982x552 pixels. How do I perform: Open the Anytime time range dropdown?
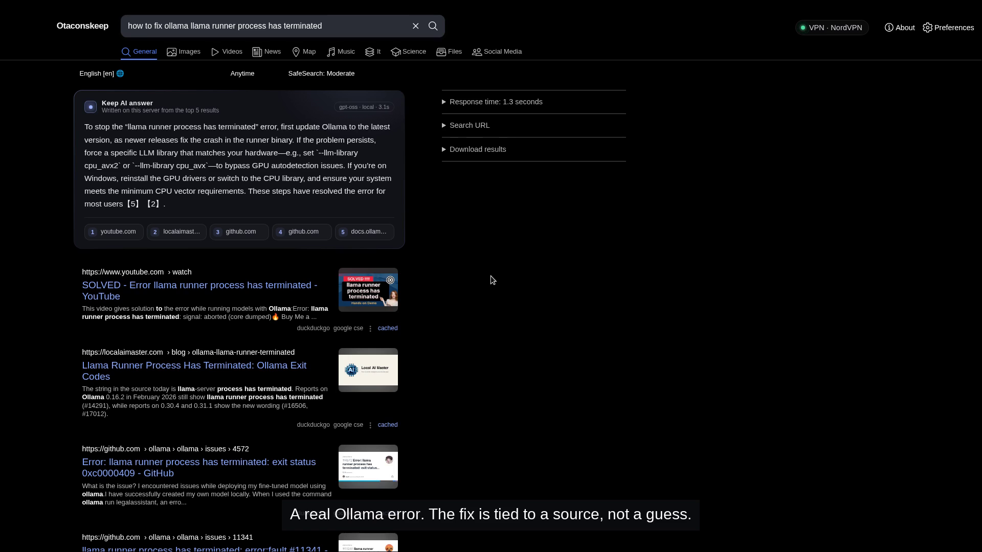click(x=242, y=74)
